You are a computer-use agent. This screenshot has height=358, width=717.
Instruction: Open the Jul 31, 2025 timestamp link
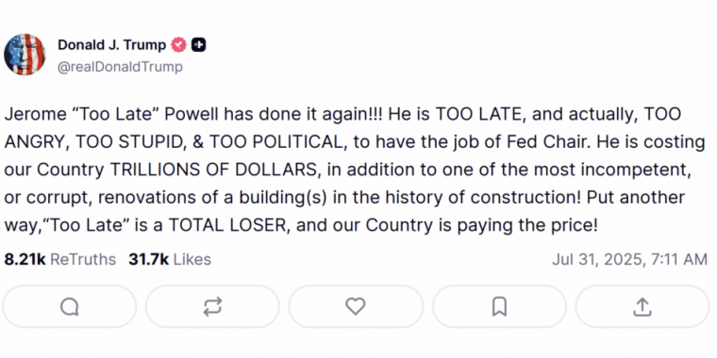click(629, 259)
